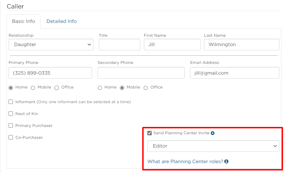Check the Next of Kin option
Viewport: 285px width, 173px height.
(10, 114)
